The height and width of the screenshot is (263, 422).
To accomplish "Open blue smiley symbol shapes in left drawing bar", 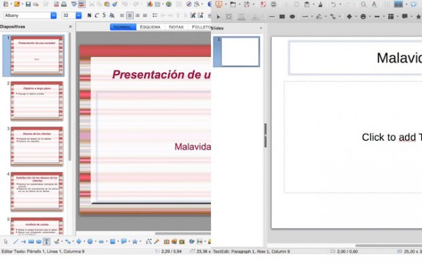I will pyautogui.click(x=90, y=241).
